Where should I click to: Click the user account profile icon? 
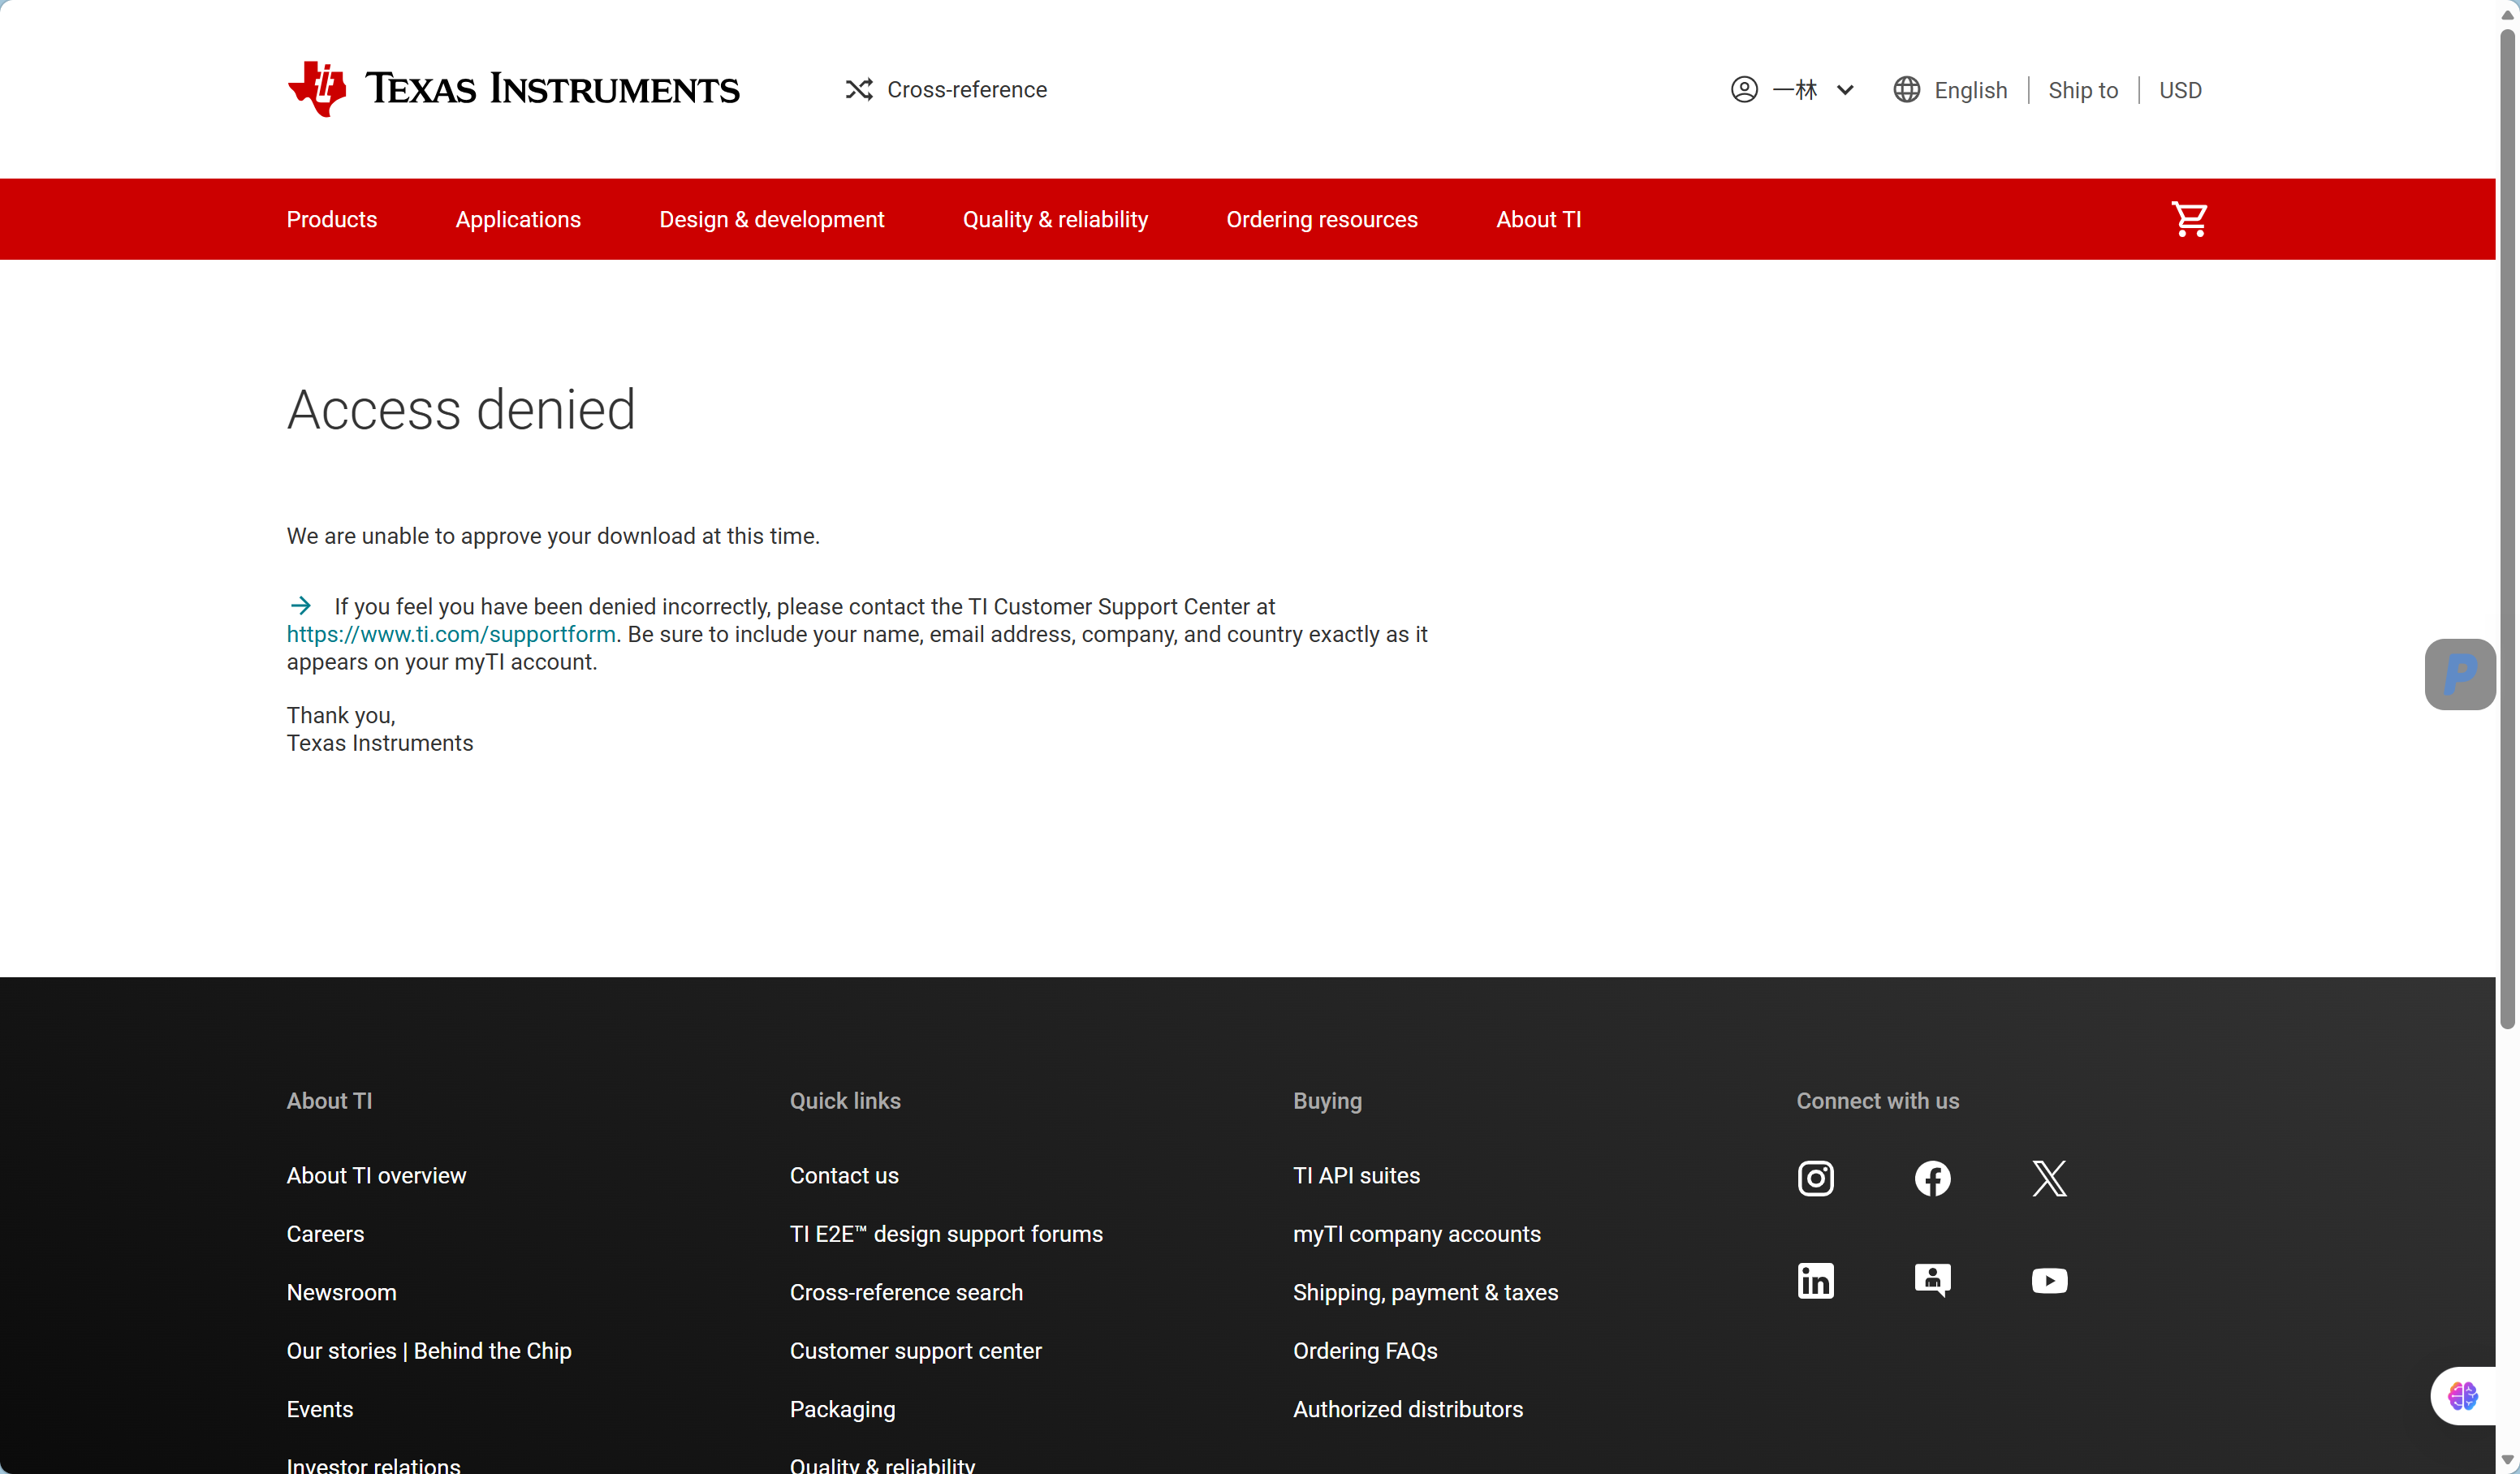pyautogui.click(x=1744, y=90)
